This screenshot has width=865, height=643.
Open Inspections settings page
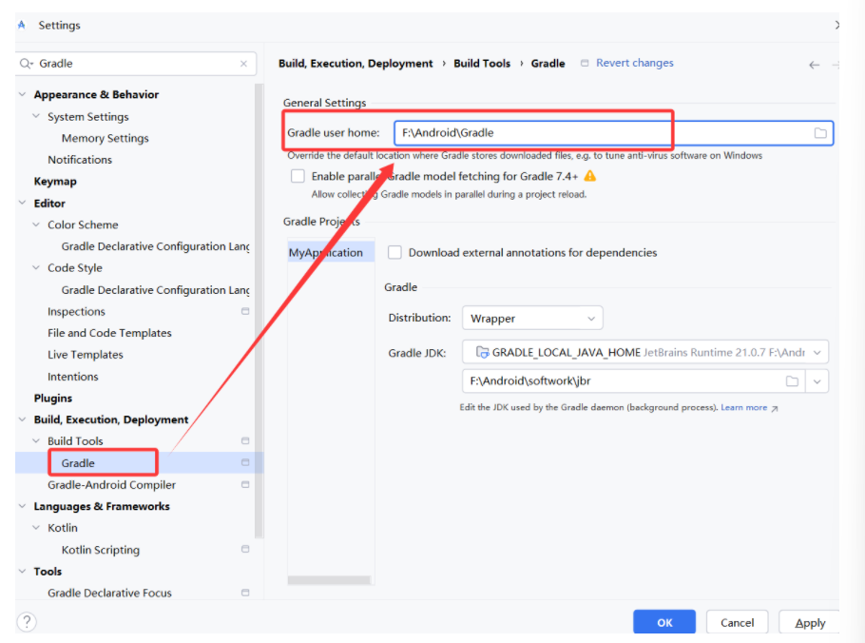pyautogui.click(x=76, y=311)
